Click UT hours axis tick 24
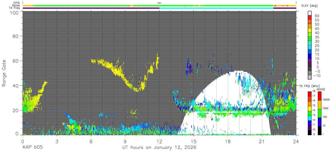333x153 pixels. click(296, 141)
